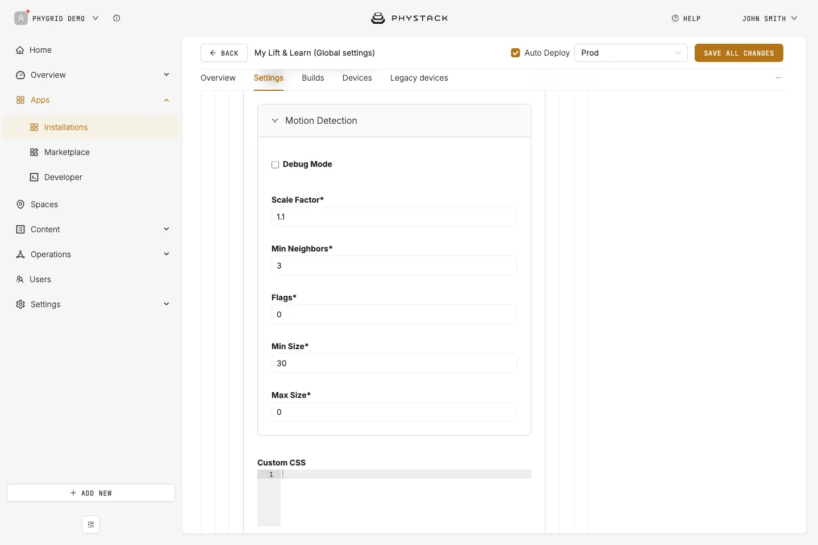Viewport: 818px width, 545px height.
Task: Collapse the Apps sidebar chevron
Action: click(166, 100)
